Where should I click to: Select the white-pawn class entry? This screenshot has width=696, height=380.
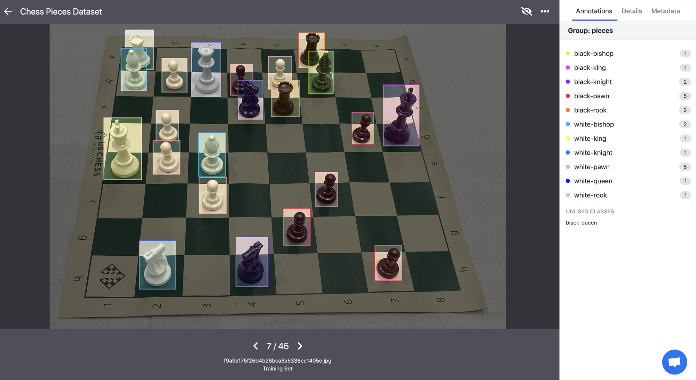pos(592,167)
